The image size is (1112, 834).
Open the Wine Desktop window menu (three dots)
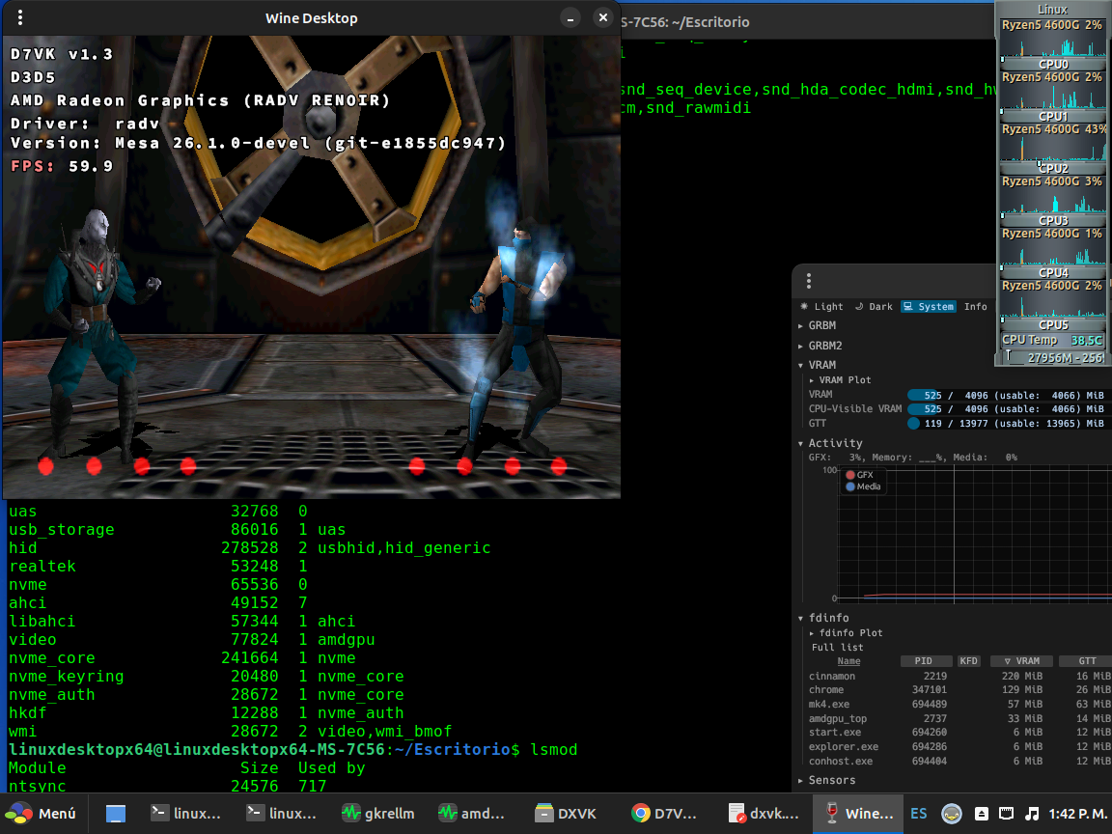[x=20, y=17]
